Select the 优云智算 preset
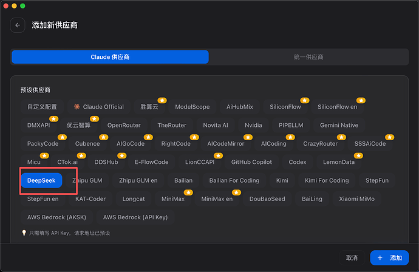This screenshot has height=272, width=419. point(78,125)
